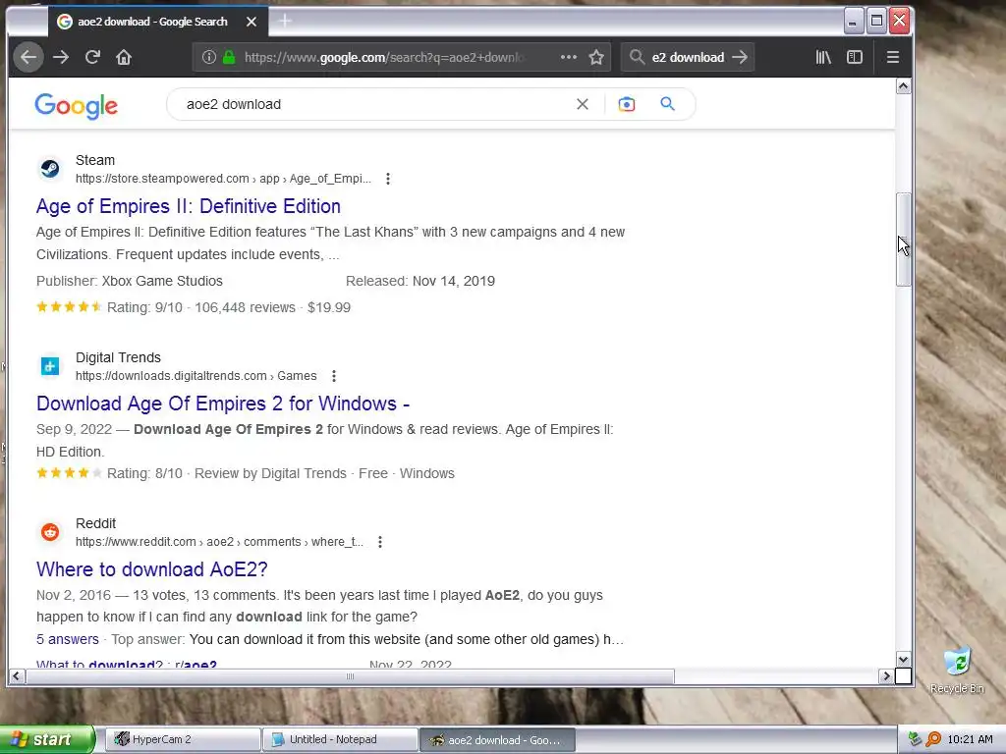Switch to HyperCam 2 in taskbar

(183, 739)
